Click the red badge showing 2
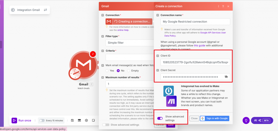The height and width of the screenshot is (131, 278). [x=93, y=54]
